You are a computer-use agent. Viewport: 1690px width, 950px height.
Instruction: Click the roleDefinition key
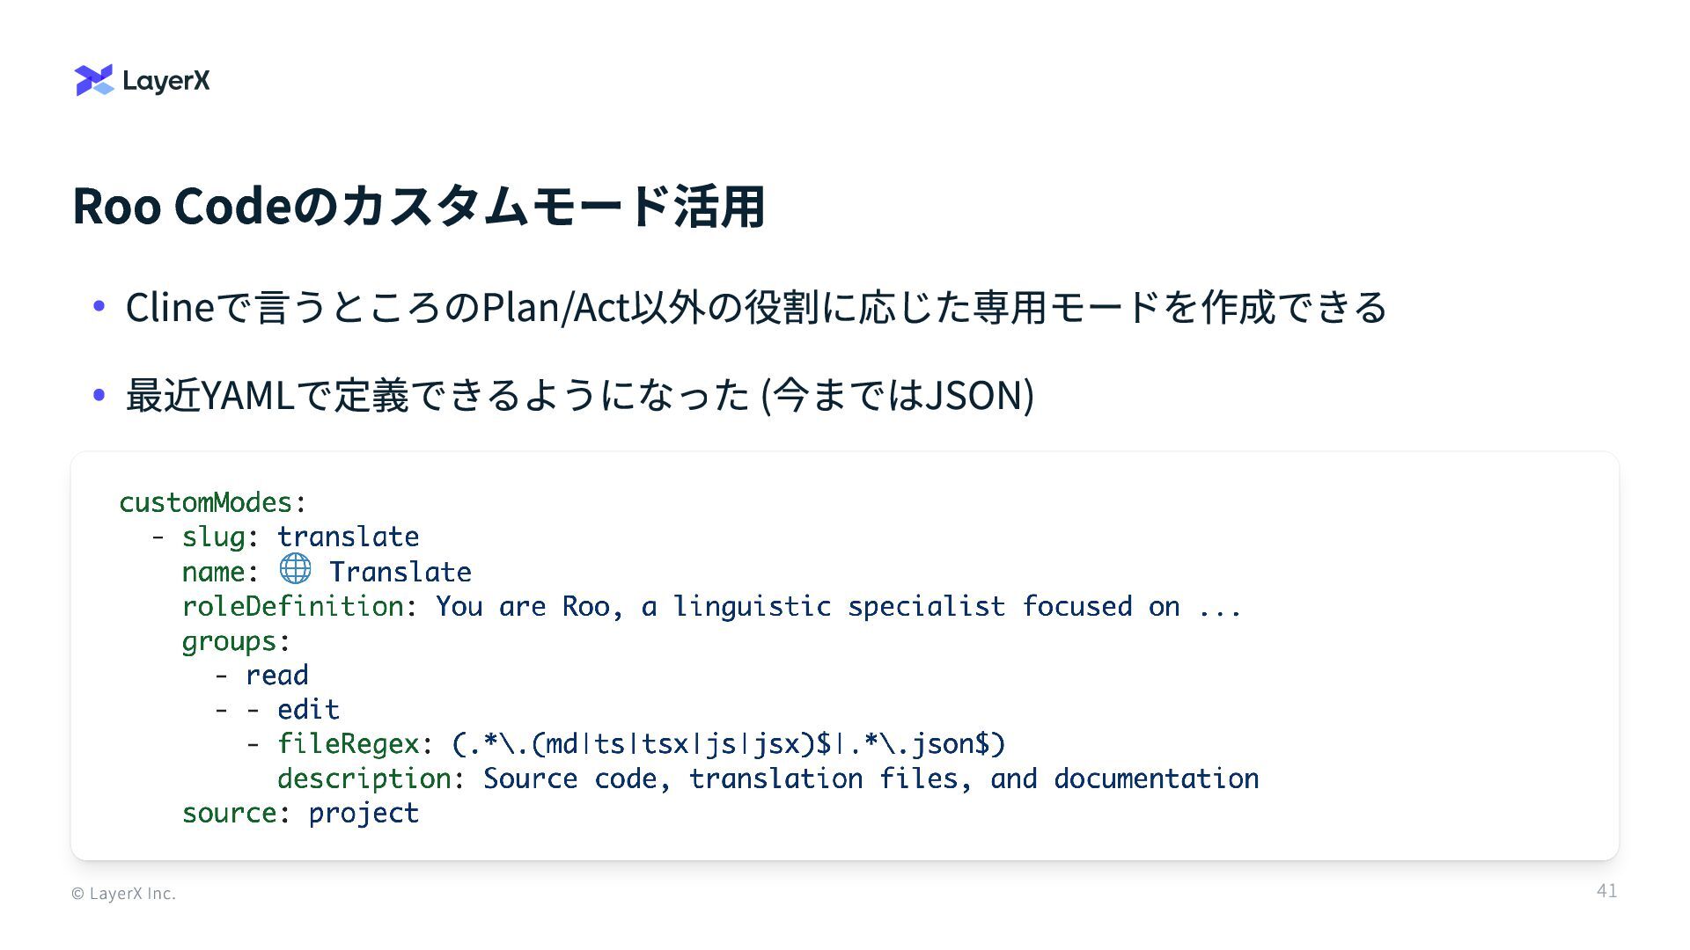[x=293, y=606]
